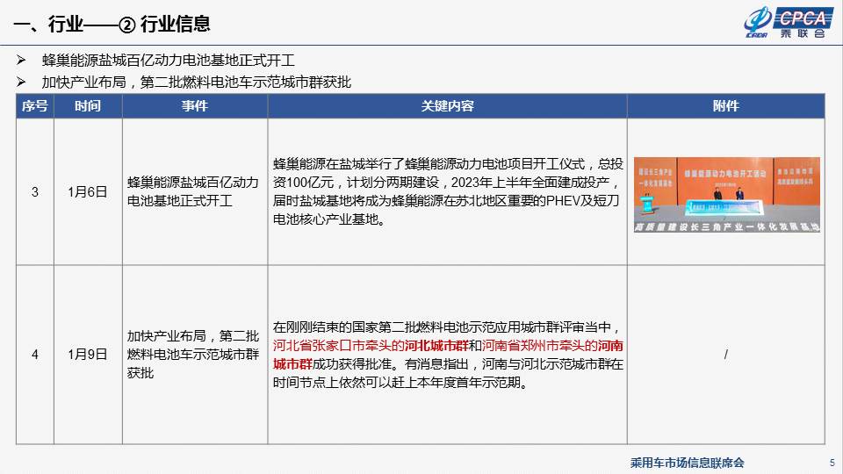The width and height of the screenshot is (843, 474).
Task: Click event cell '蜂巢能源盐城百亿动力电池基地正式开工' in row 3
Action: tap(193, 191)
